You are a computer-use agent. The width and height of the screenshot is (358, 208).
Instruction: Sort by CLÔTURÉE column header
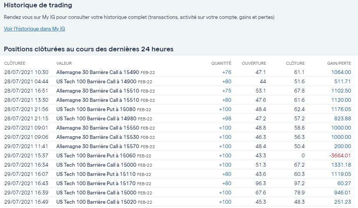click(x=15, y=63)
